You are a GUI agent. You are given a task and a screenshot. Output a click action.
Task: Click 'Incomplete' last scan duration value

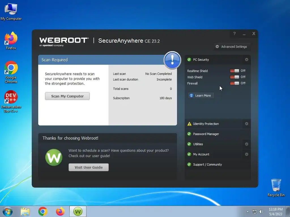point(164,79)
